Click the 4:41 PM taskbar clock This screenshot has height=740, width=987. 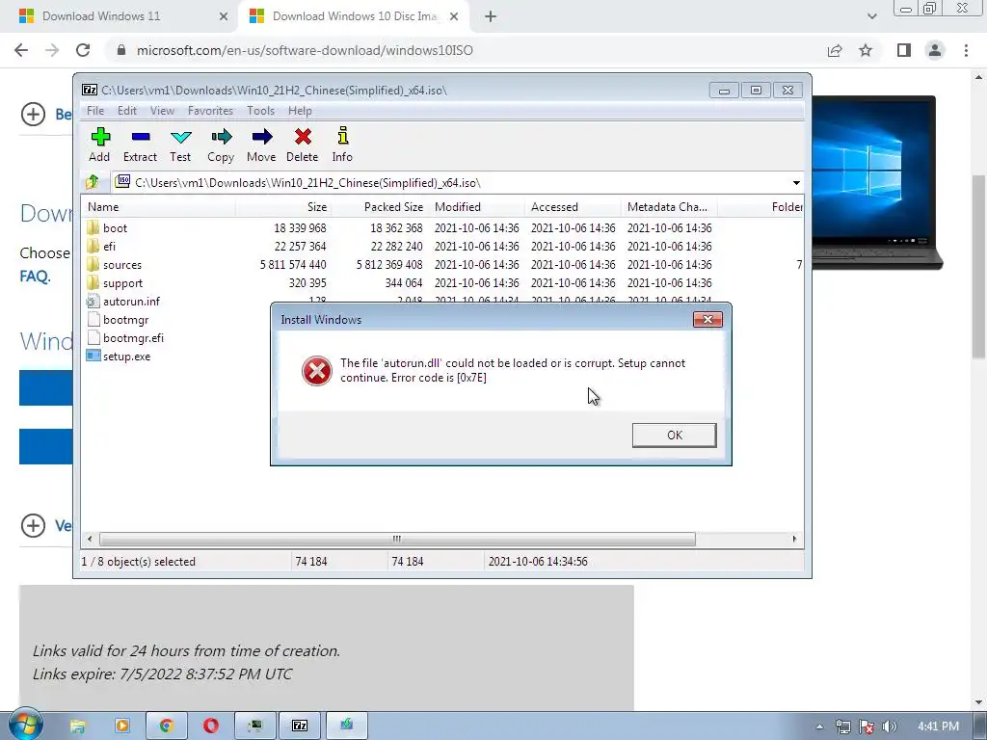click(x=939, y=727)
